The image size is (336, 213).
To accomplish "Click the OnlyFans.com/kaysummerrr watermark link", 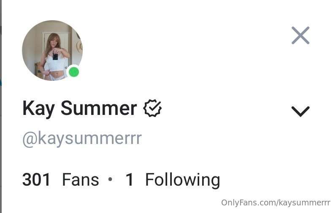I will (x=276, y=202).
